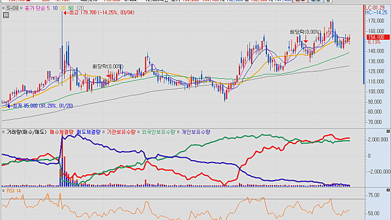Image resolution: width=391 pixels, height=220 pixels.
Task: Click the 매도체결량 legend label
Action: (x=88, y=132)
